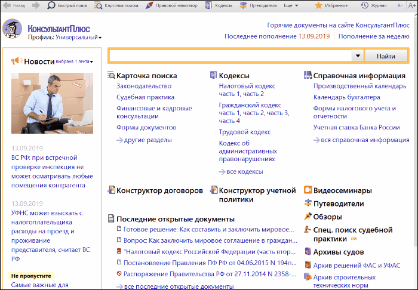Decrease font size with A- button
The image size is (418, 290).
click(400, 5)
